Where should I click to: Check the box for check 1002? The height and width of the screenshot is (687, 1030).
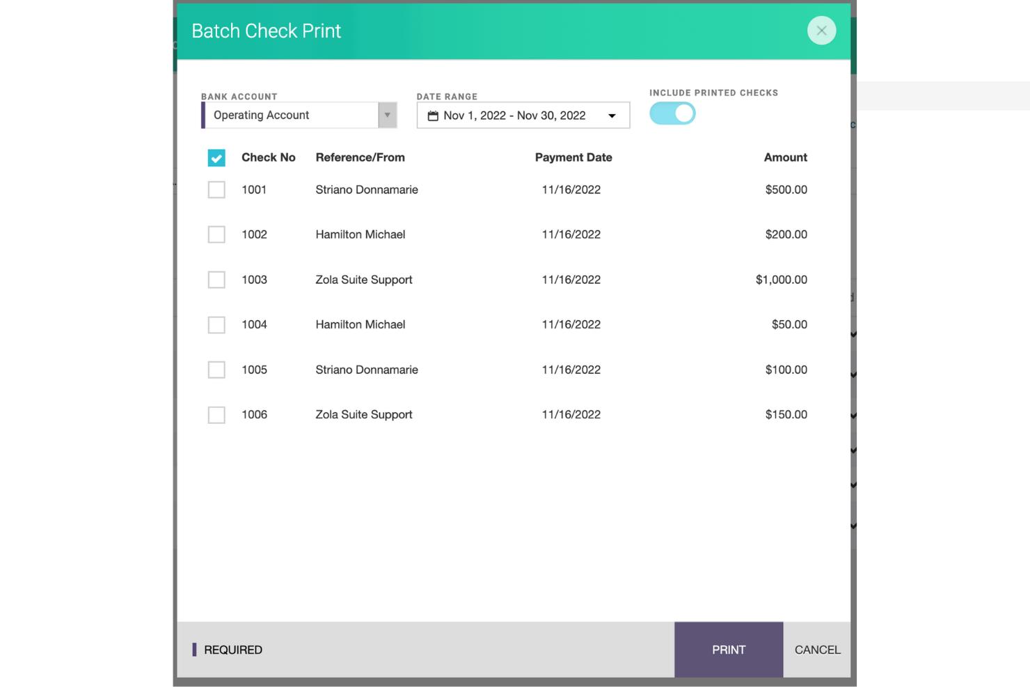(x=216, y=235)
